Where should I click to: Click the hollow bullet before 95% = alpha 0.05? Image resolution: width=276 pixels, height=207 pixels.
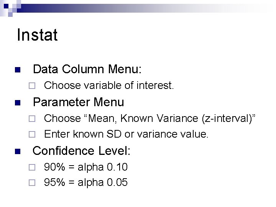point(33,183)
